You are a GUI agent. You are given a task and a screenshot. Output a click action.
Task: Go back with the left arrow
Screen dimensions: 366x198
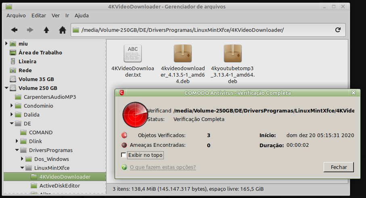click(x=14, y=30)
